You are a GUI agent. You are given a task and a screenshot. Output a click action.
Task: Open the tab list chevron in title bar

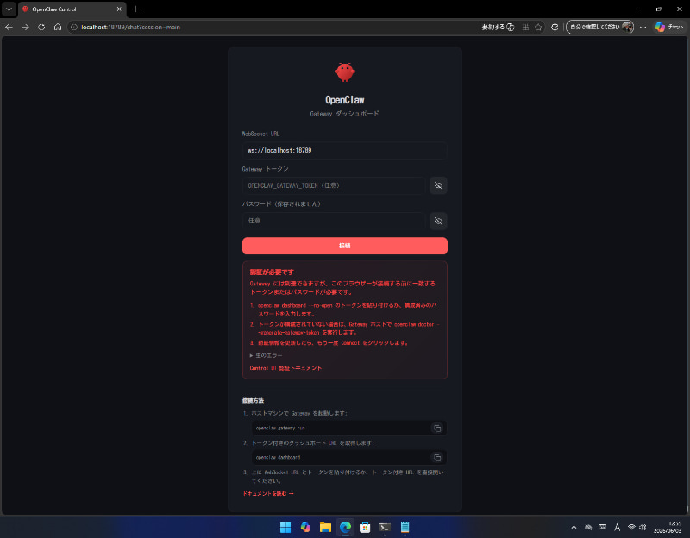(9, 9)
